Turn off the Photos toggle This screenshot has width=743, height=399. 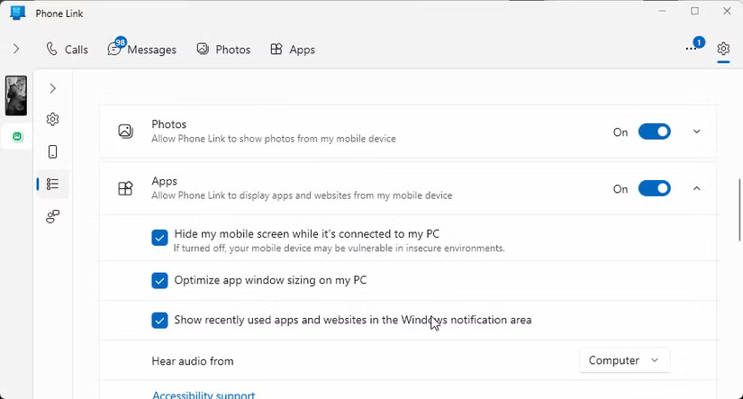click(654, 131)
